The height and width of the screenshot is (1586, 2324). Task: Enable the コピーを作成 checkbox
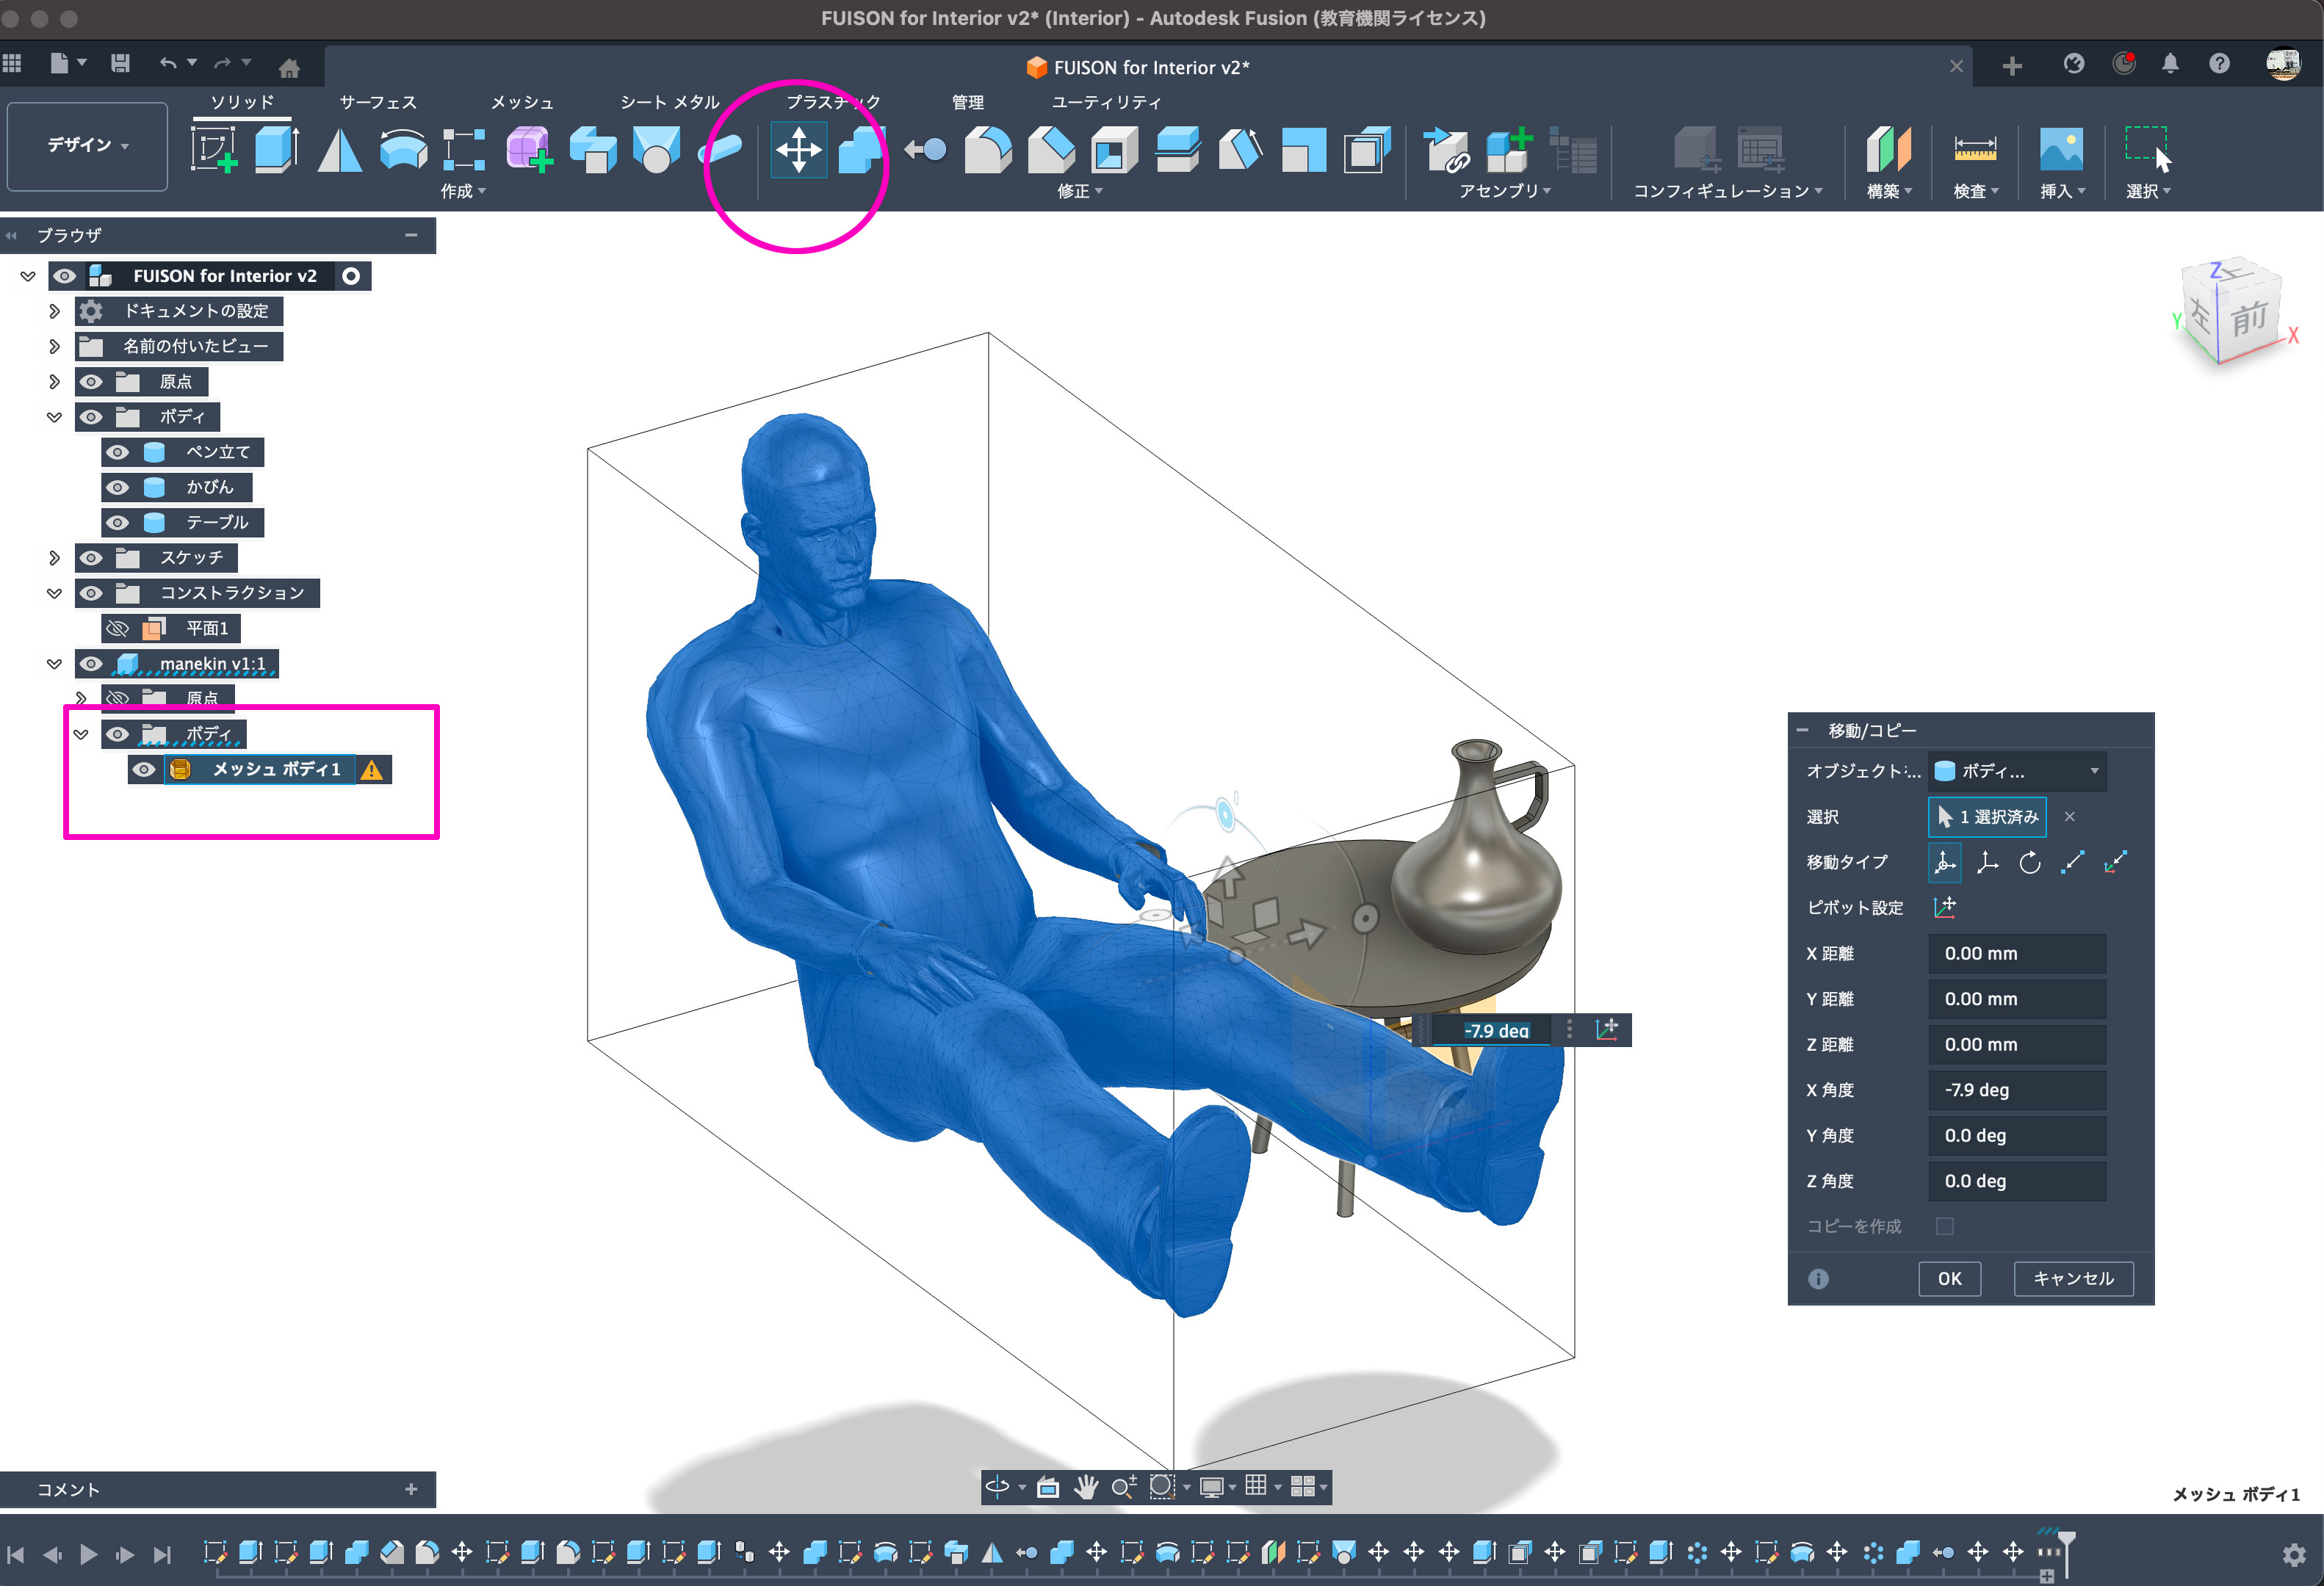pyautogui.click(x=1944, y=1226)
